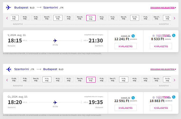The image size is (181, 119).
Task: Expand outbound Árdiagram megjelenítése
Action: (x=163, y=7)
